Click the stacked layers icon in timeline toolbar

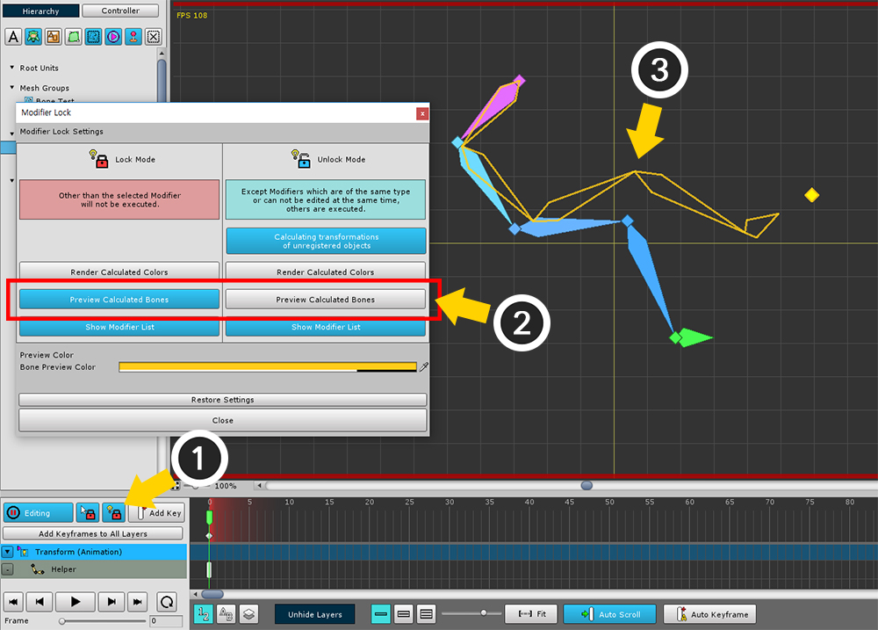[x=249, y=614]
